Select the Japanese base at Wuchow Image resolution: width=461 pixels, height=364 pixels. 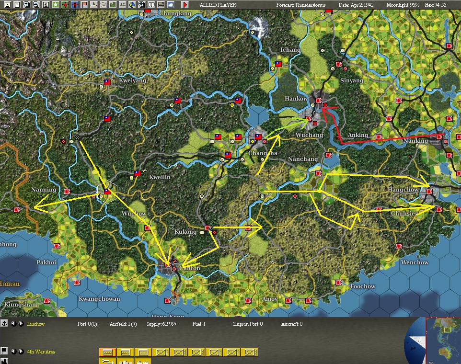click(x=148, y=228)
